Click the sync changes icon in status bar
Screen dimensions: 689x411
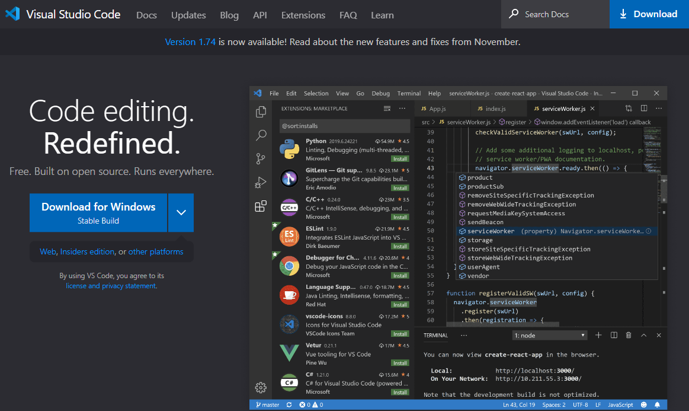[x=289, y=404]
